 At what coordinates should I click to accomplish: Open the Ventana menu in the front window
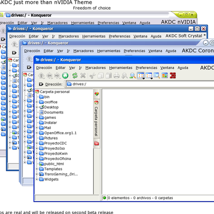click(167, 68)
